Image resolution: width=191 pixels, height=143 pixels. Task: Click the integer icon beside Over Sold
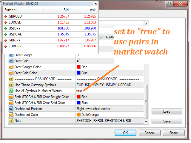click(11, 61)
